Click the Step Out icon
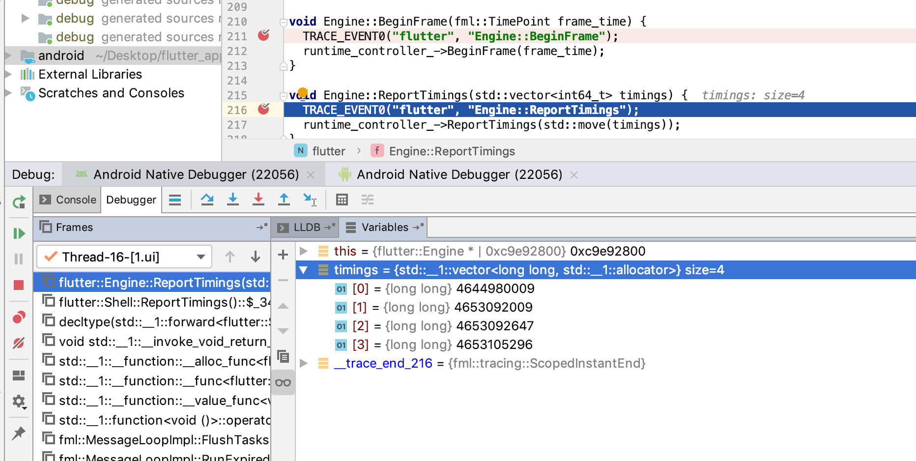 point(284,200)
